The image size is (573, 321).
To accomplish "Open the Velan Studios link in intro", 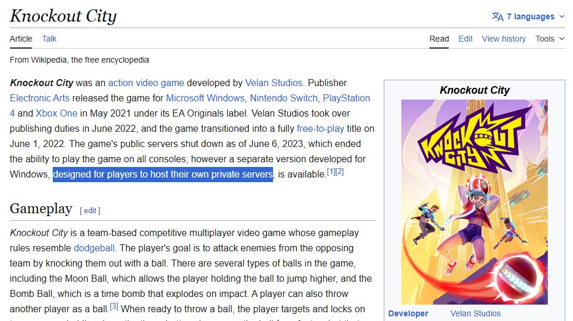I will [274, 83].
